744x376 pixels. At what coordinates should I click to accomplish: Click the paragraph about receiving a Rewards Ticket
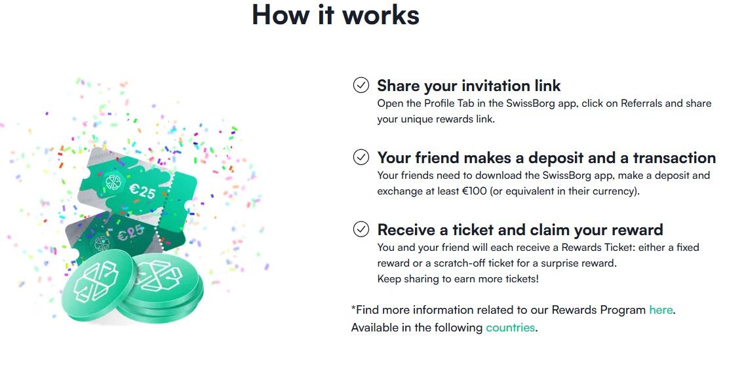[538, 255]
